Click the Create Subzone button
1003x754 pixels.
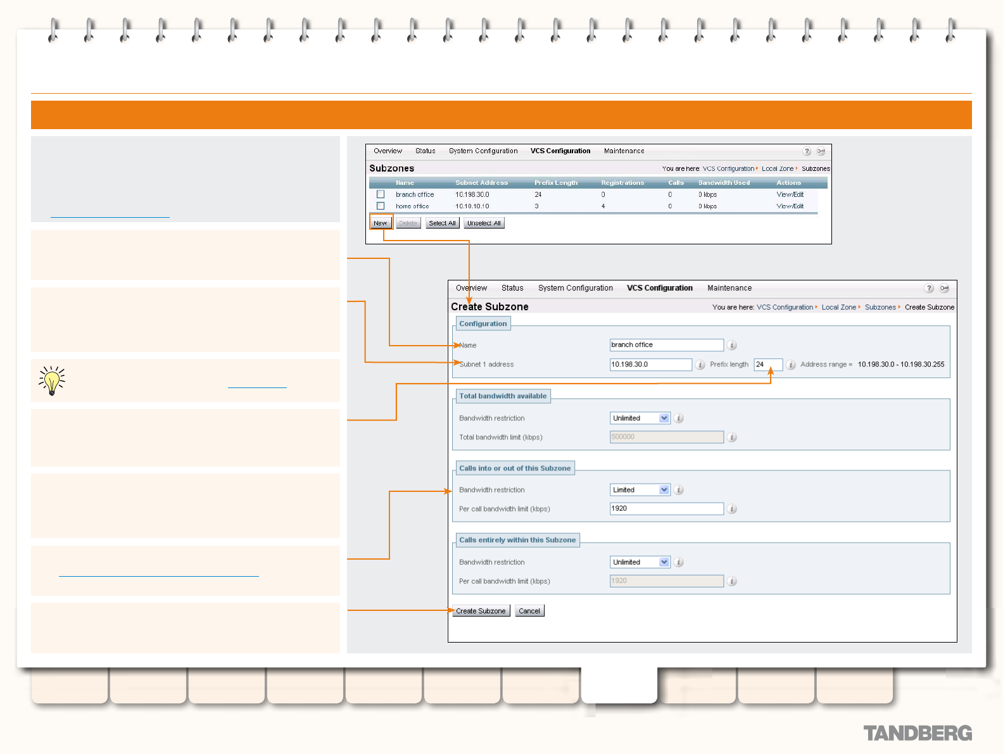[481, 611]
